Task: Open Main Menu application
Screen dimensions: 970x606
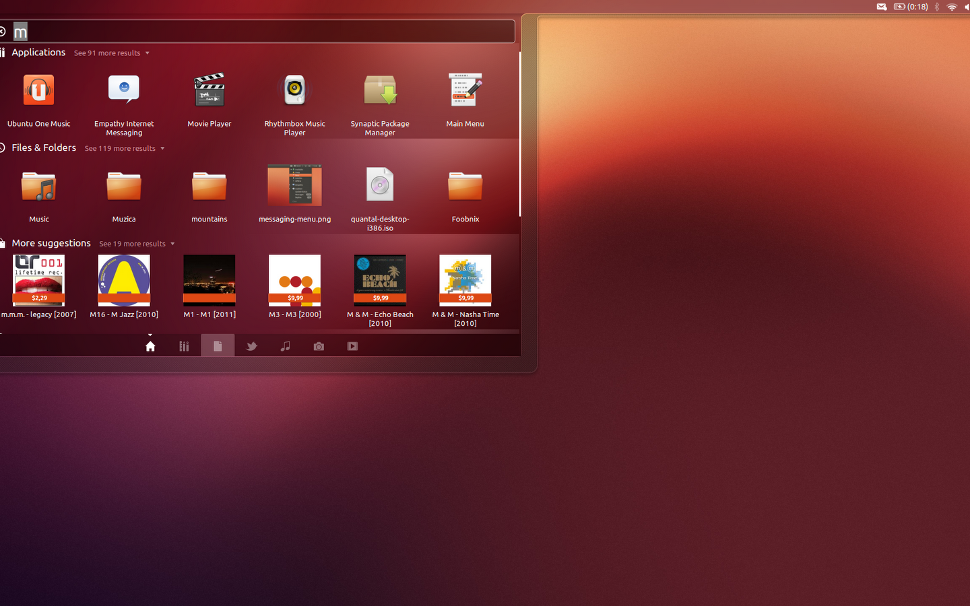Action: pyautogui.click(x=465, y=100)
